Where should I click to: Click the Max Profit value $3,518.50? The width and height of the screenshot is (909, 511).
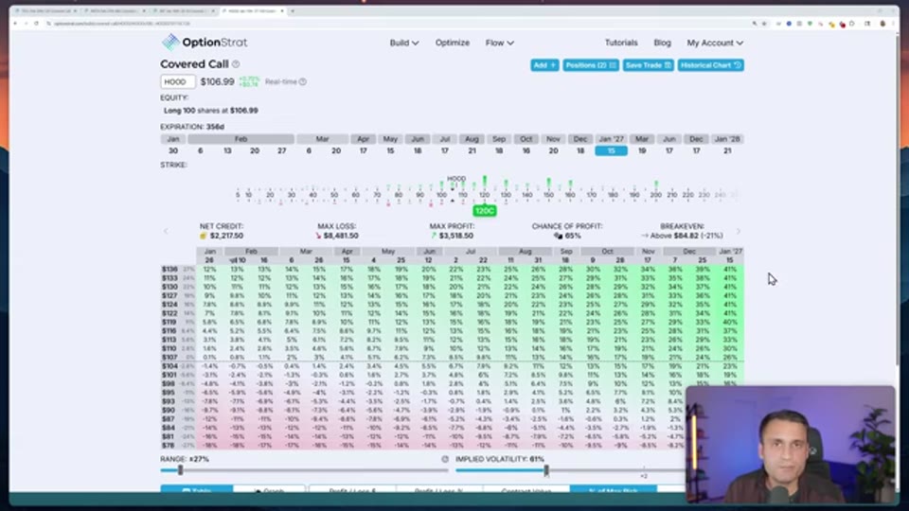tap(456, 236)
